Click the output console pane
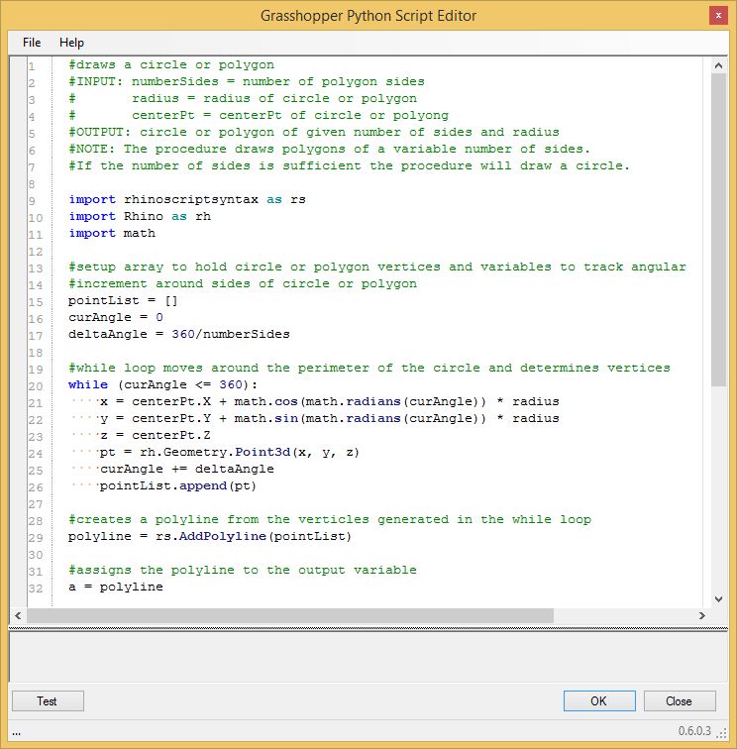The width and height of the screenshot is (737, 749). (x=368, y=657)
